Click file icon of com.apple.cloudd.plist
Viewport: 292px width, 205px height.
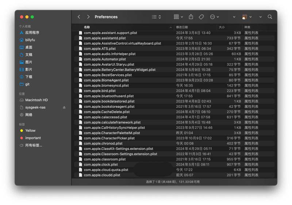(80, 175)
